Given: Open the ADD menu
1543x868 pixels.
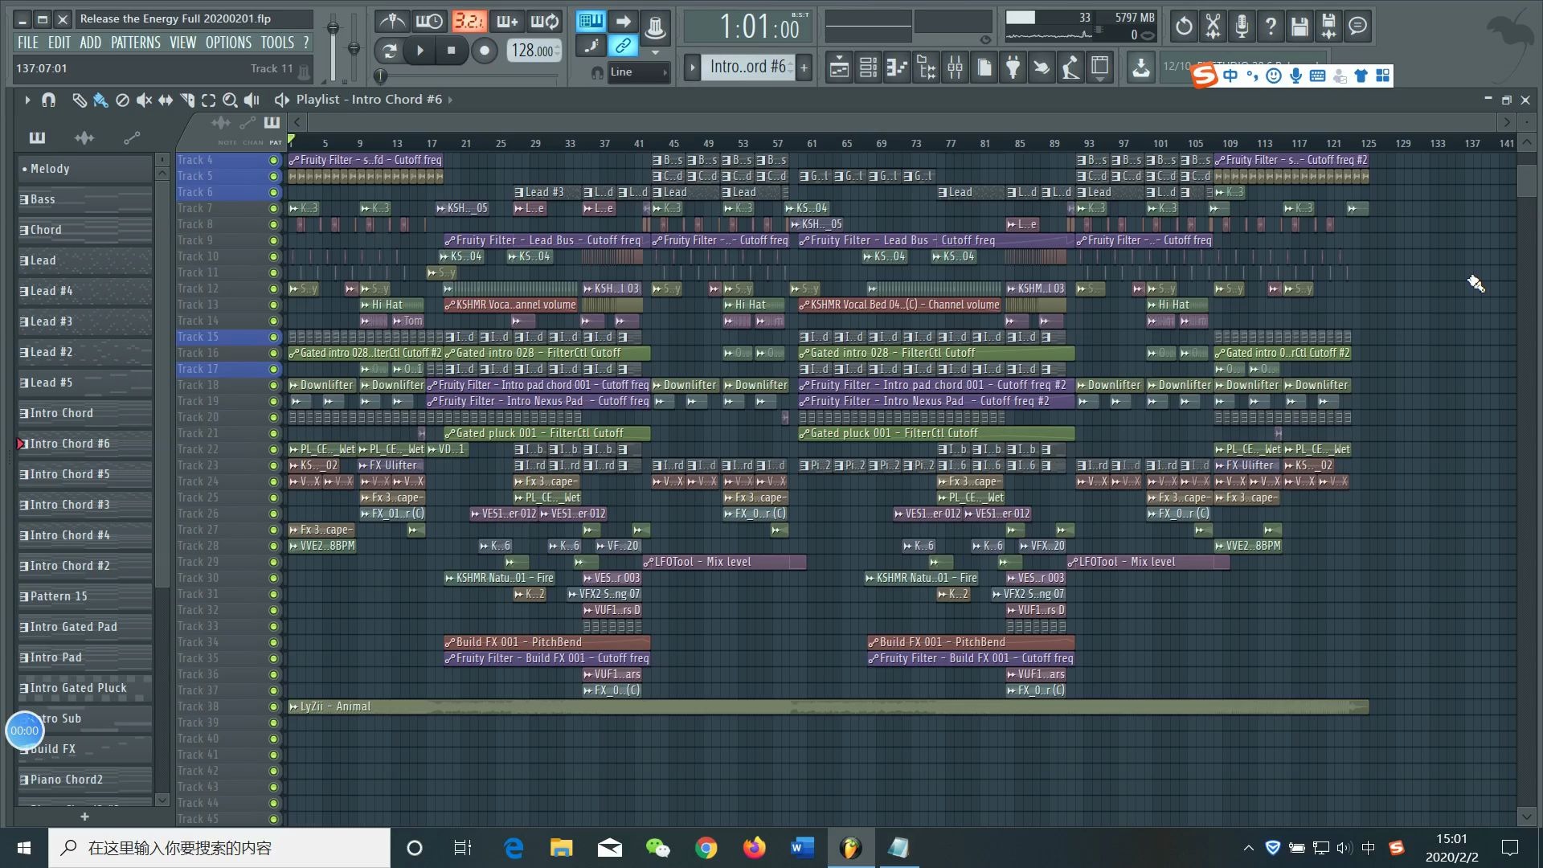Looking at the screenshot, I should (90, 43).
